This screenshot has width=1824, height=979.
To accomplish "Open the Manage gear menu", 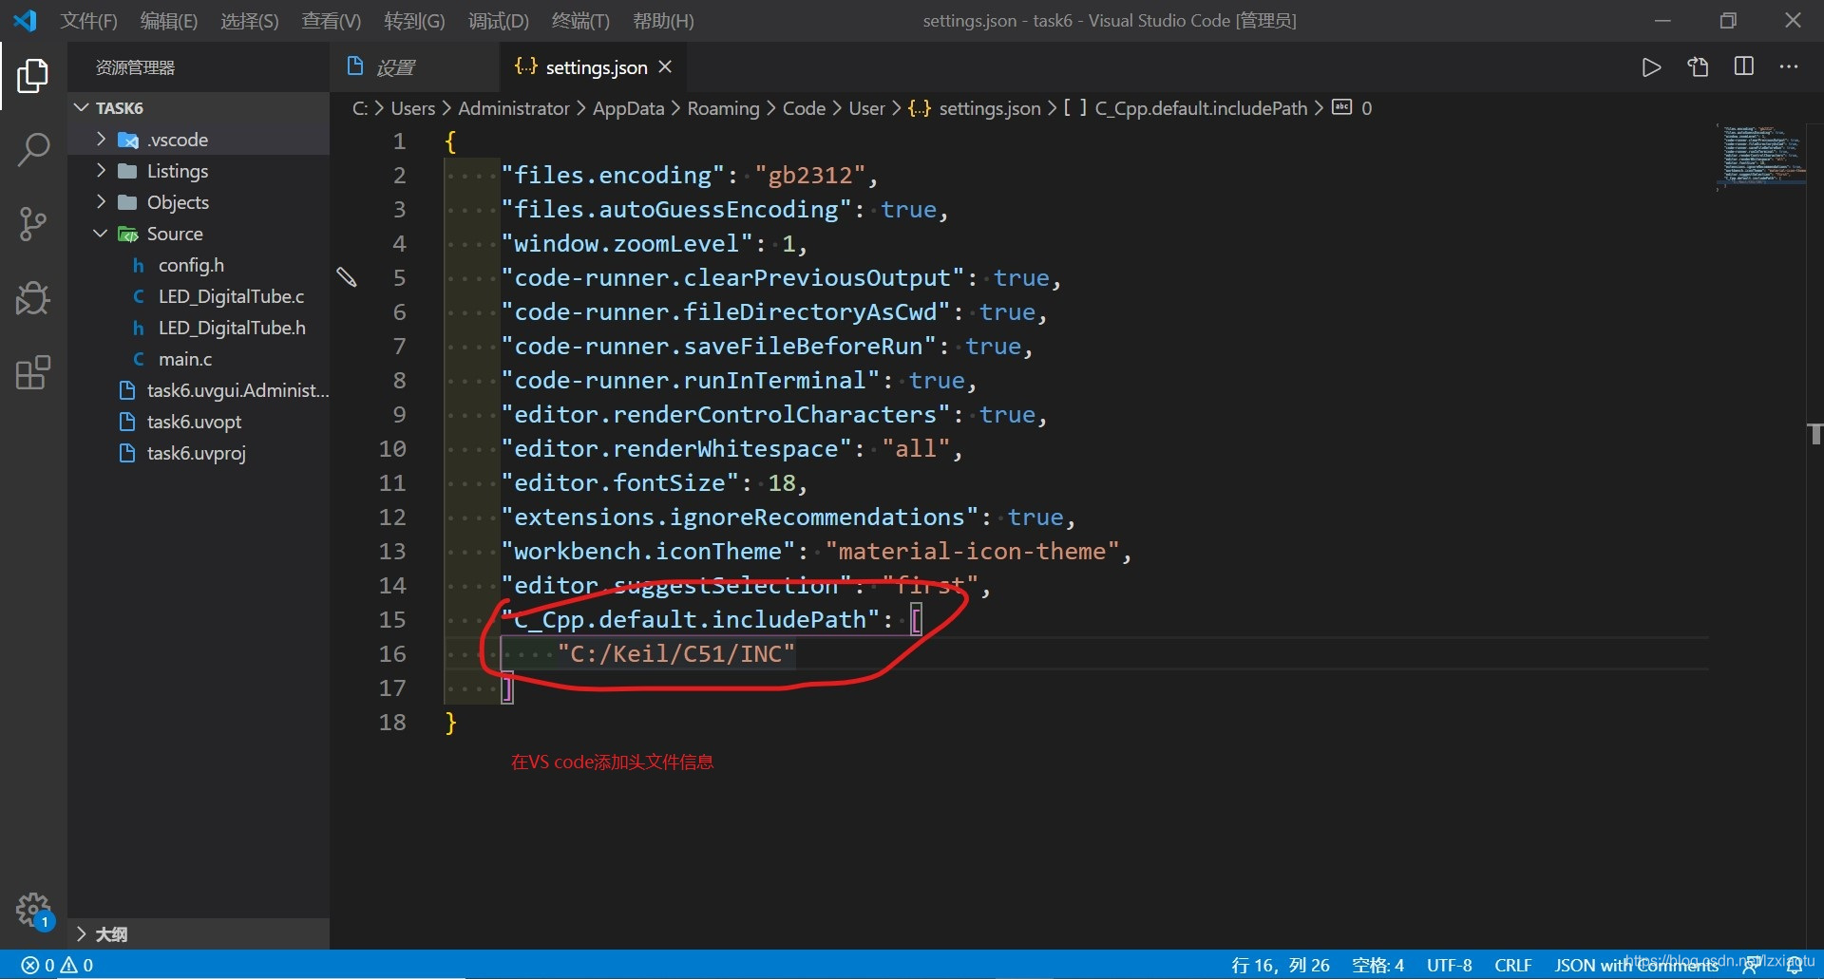I will [x=33, y=910].
